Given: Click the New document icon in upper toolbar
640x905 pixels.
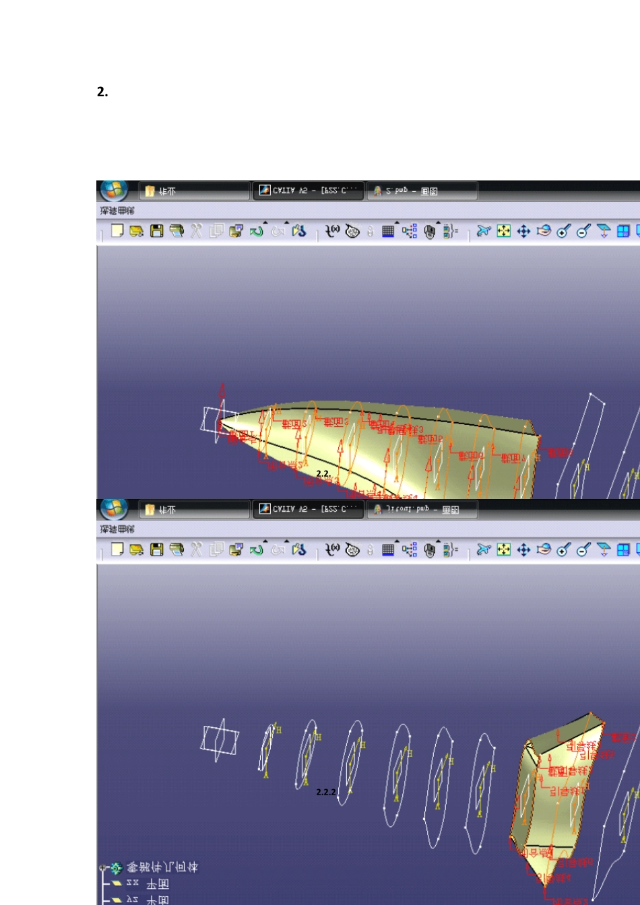Looking at the screenshot, I should [117, 231].
